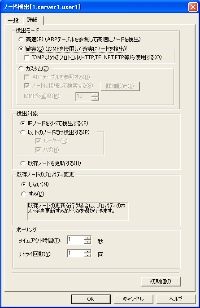Enable ICMP以外のプロトコル checkbox

27,57
